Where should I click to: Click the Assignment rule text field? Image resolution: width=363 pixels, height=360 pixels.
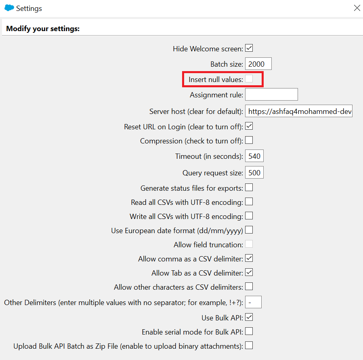coord(271,94)
